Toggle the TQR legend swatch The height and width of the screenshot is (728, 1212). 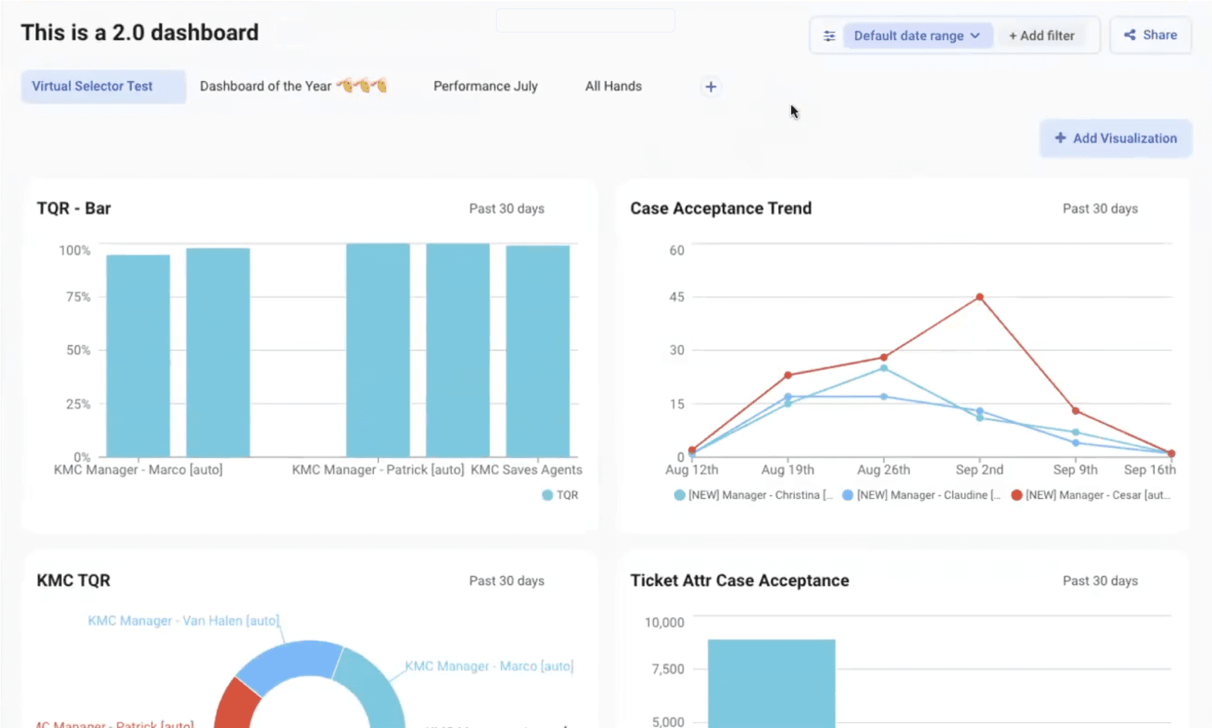(547, 495)
